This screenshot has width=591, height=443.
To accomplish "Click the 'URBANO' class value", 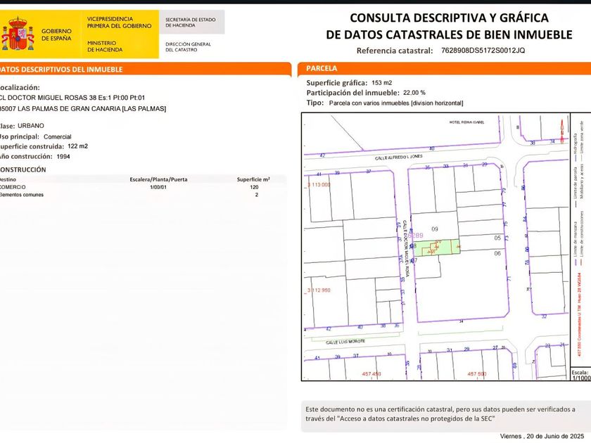I will coord(31,125).
